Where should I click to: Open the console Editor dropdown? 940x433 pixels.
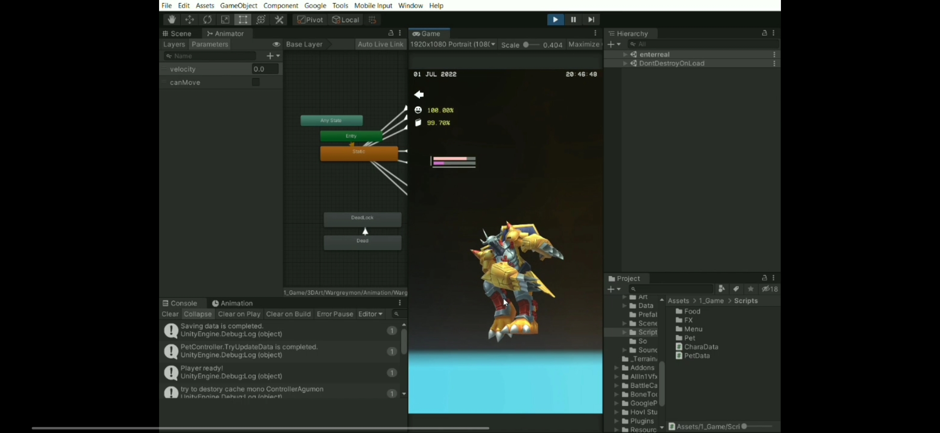[x=370, y=314]
